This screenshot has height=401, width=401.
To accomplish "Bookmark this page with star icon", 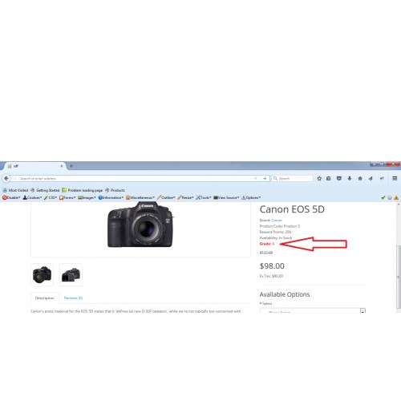I will 319,178.
